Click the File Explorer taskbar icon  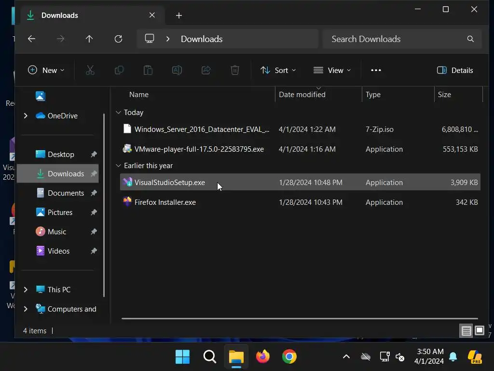coord(236,357)
